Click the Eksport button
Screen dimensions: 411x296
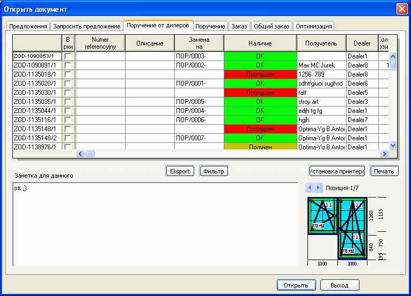pos(180,171)
